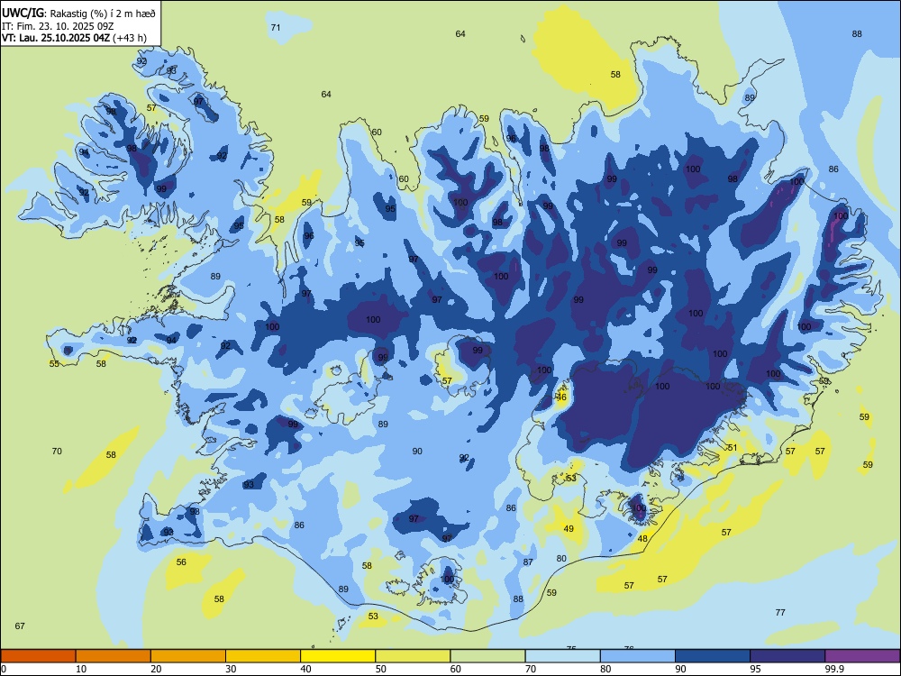This screenshot has width=901, height=676.
Task: Click the 'VT: Lau. 25.10.2025 04Z (+43 h)' line
Action: coord(74,38)
